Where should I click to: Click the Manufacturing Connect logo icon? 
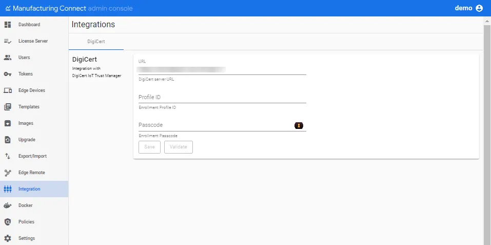[8, 8]
